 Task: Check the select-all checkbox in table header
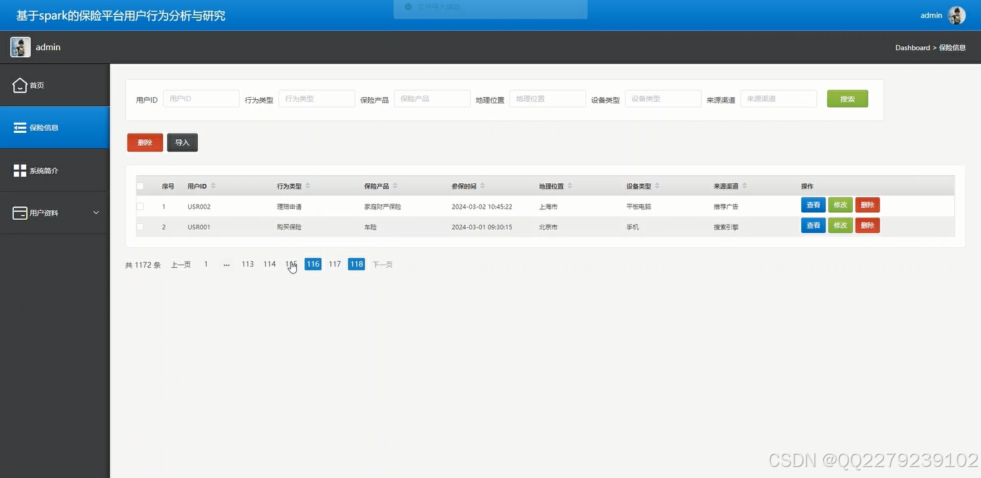click(141, 185)
